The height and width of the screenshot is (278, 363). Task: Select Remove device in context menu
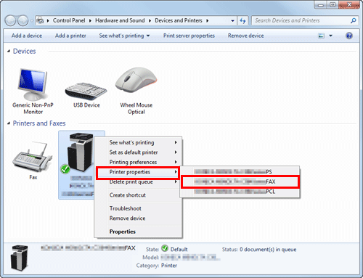click(x=138, y=218)
